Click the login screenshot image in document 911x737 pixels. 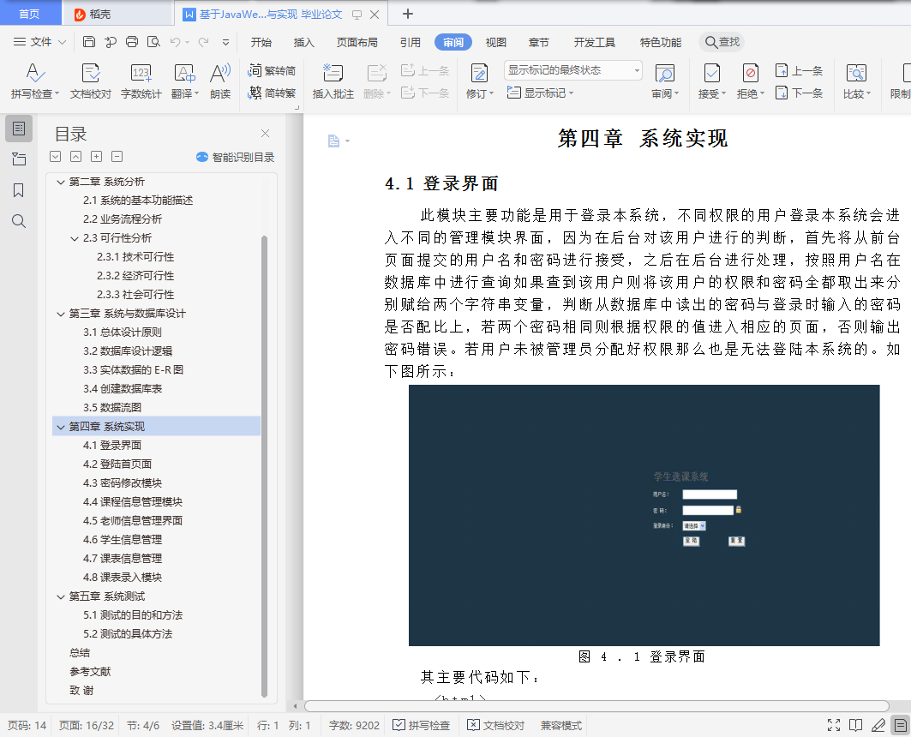(644, 515)
